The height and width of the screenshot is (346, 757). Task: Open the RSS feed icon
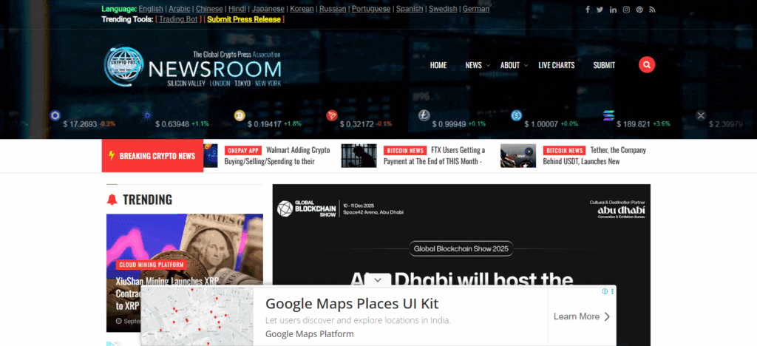652,10
